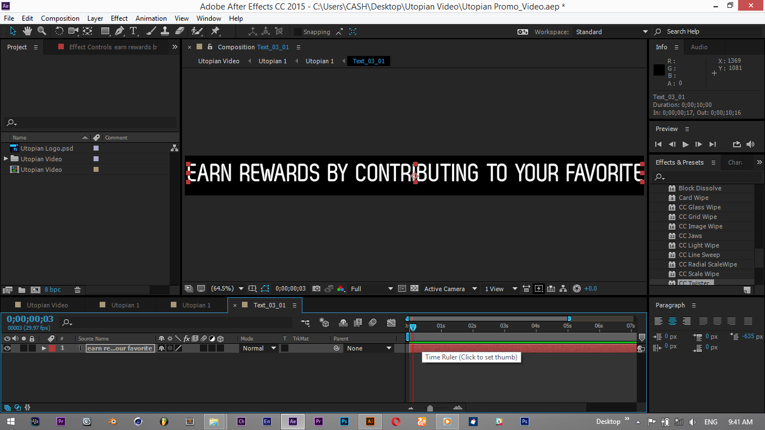Toggle loop option in Preview panel
765x430 pixels.
click(736, 144)
